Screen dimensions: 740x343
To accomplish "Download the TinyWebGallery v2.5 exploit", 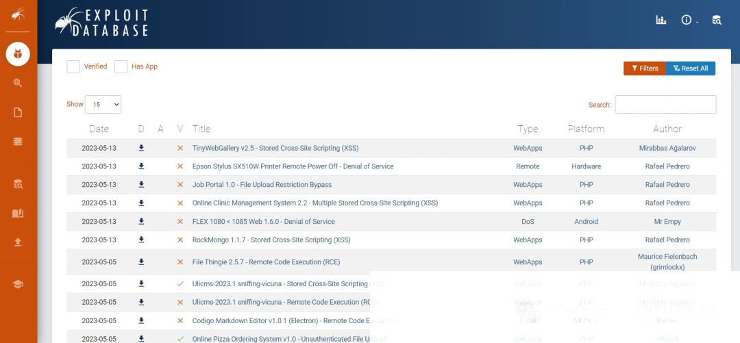I will click(141, 148).
